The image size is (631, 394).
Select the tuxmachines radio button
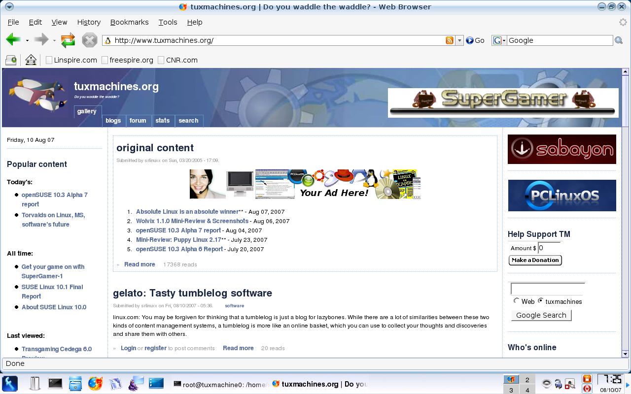(540, 300)
